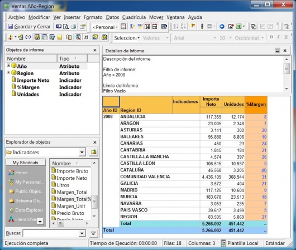This screenshot has width=296, height=250.
Task: Open the Datos menu
Action: [112, 17]
